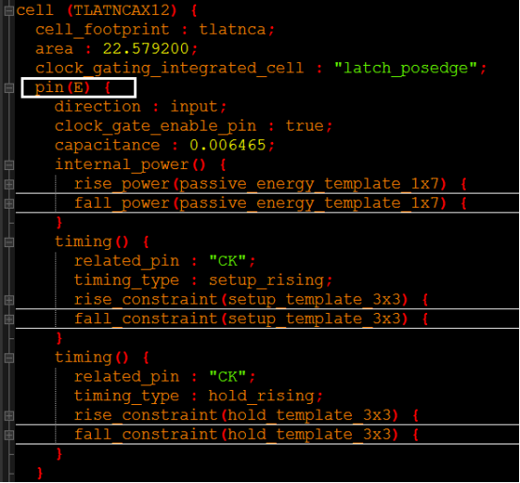Click the direction : input line

coord(140,107)
